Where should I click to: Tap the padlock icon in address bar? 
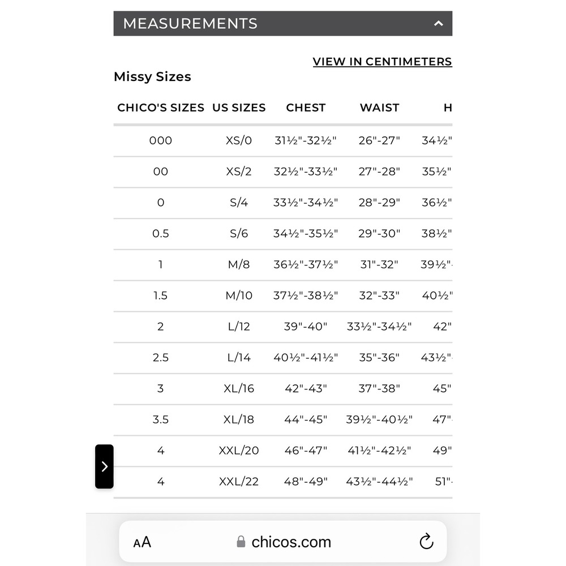pyautogui.click(x=241, y=542)
